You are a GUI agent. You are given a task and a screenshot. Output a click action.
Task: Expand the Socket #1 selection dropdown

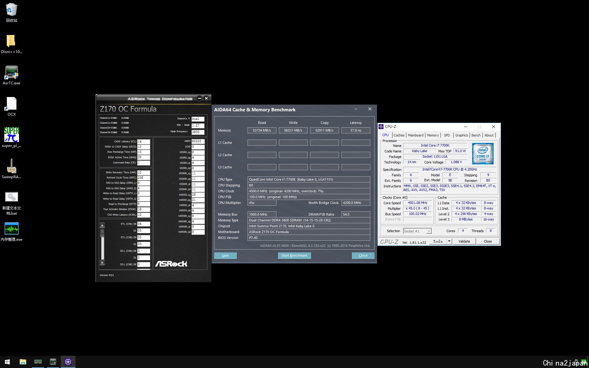point(429,231)
